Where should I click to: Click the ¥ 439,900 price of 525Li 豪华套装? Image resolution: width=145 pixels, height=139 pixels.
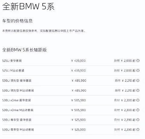click(x=79, y=61)
